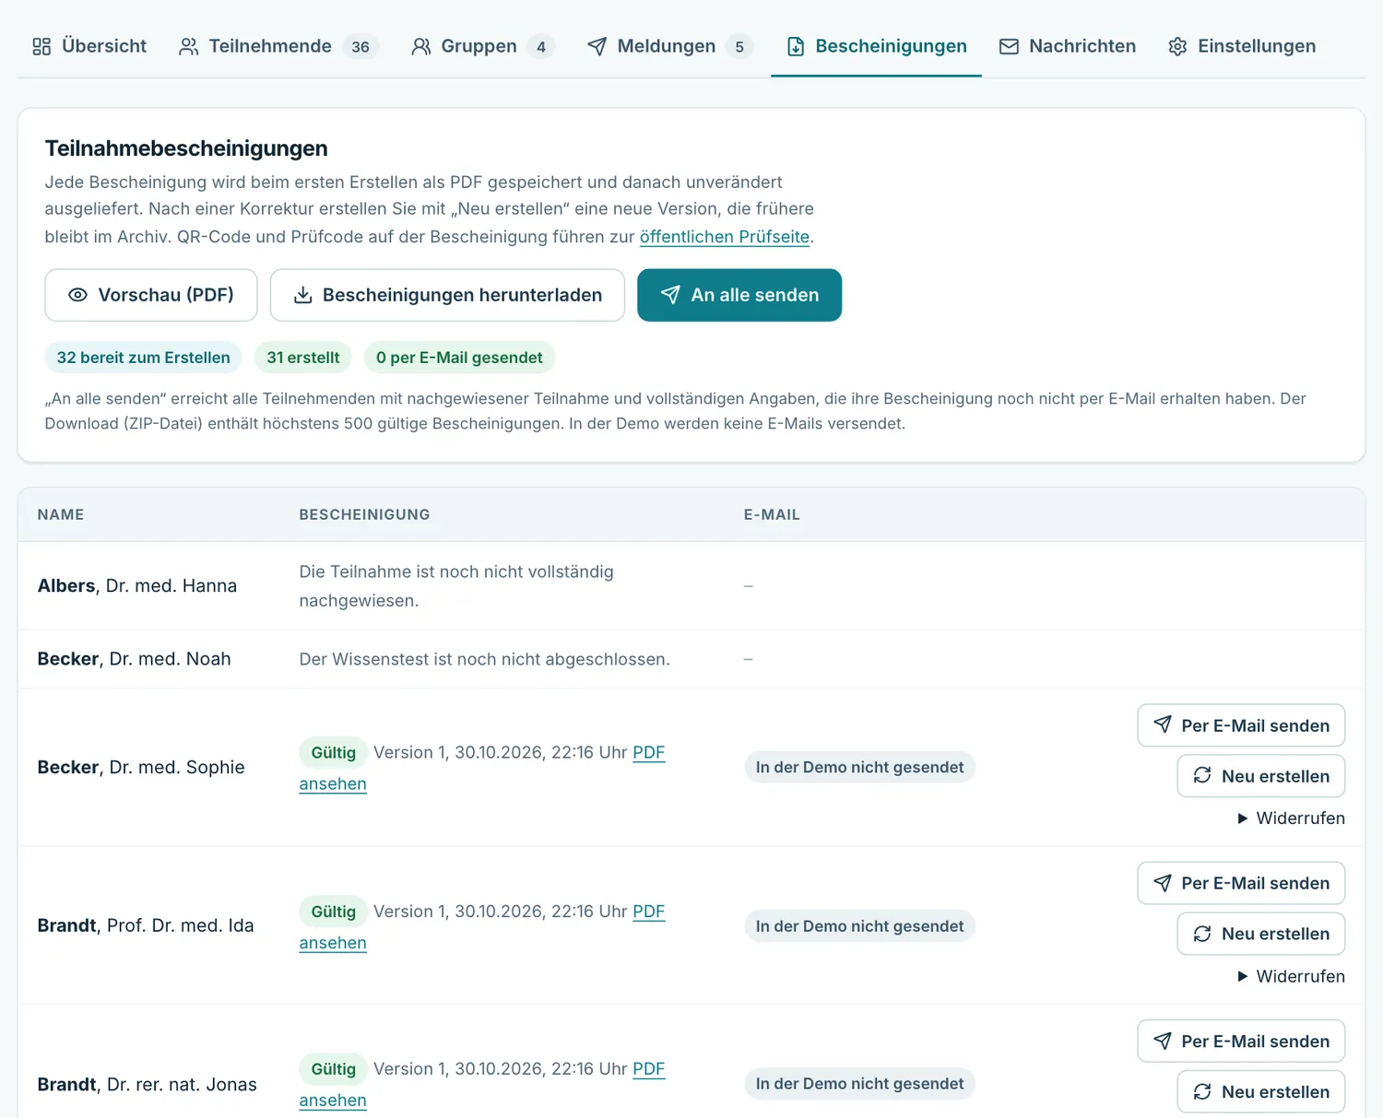Viewport: 1383px width, 1118px height.
Task: Click Gültig badge in Brandt Jonas row
Action: pos(333,1069)
